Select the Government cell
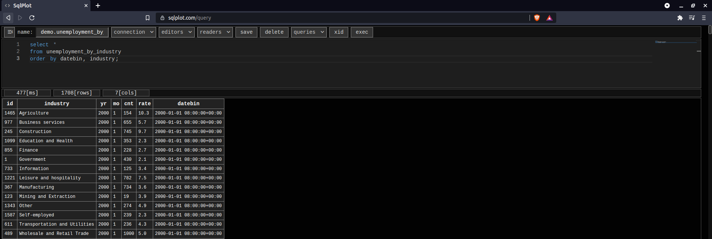This screenshot has height=239, width=712. point(57,159)
